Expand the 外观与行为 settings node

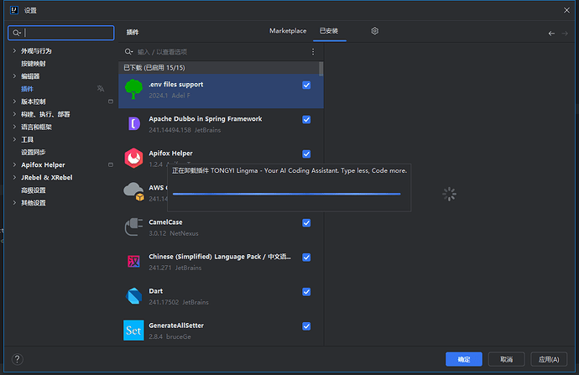click(14, 50)
